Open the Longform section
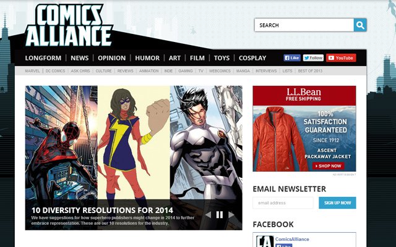This screenshot has height=247, width=396. tap(43, 58)
